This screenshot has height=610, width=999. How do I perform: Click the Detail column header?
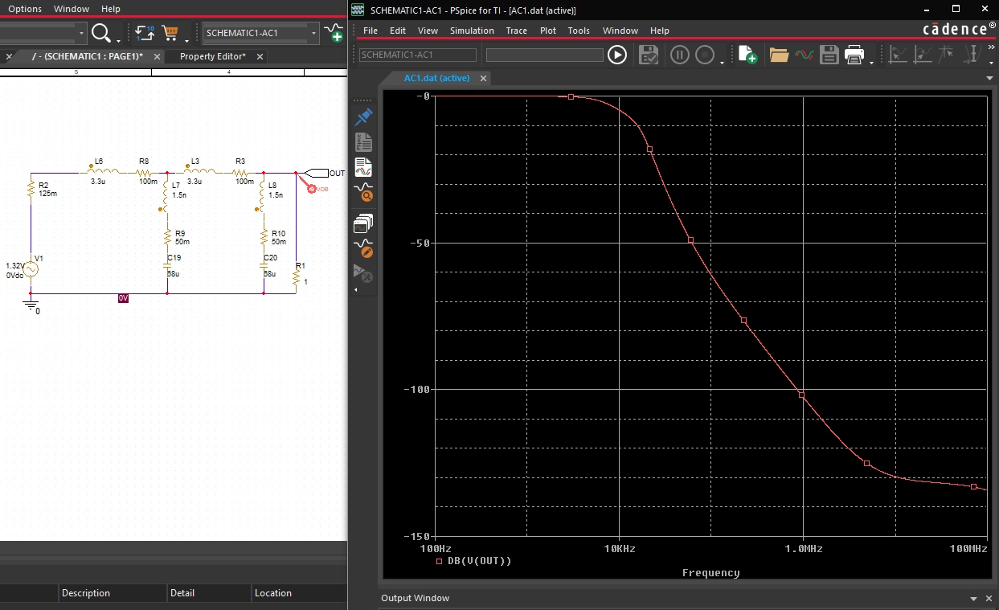point(182,593)
